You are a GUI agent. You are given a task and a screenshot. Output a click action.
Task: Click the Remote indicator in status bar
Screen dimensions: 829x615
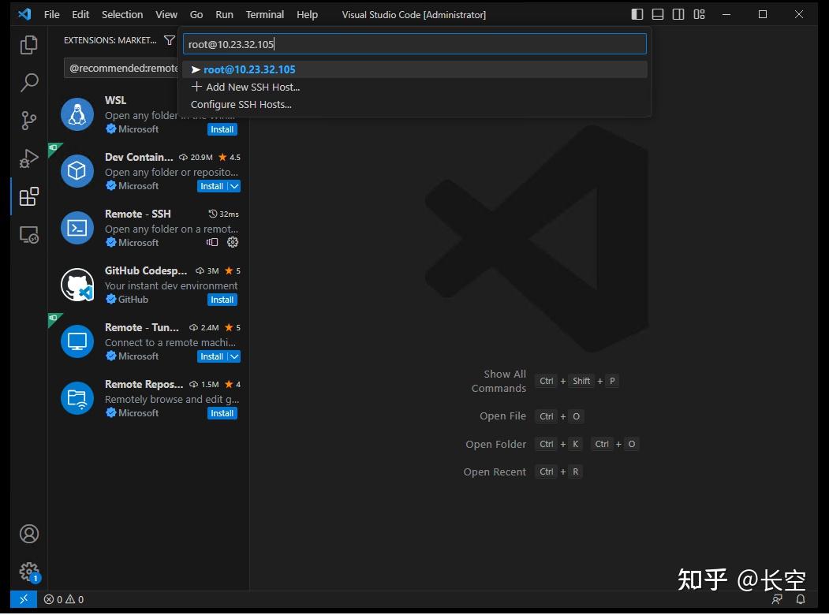coord(24,599)
